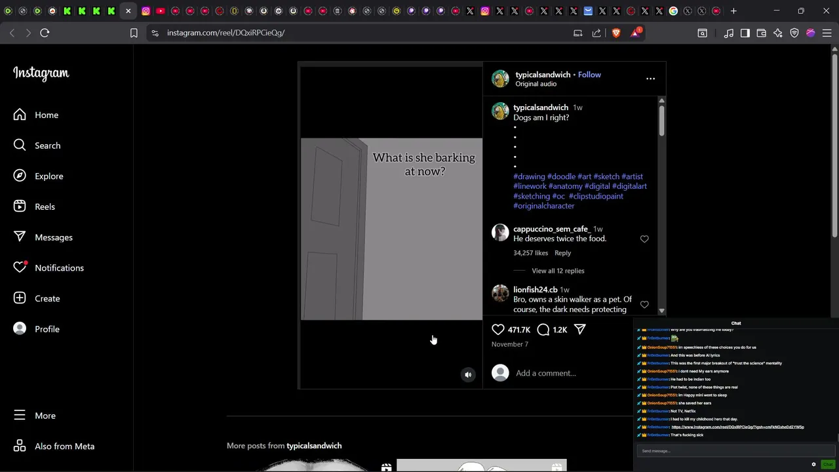Bookmark this page
Image resolution: width=839 pixels, height=472 pixels.
pyautogui.click(x=134, y=33)
